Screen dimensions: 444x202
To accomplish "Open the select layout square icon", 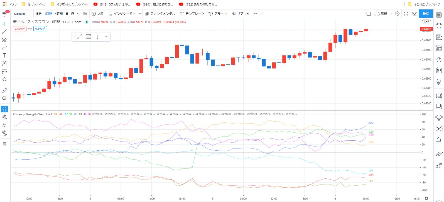I will [x=369, y=14].
